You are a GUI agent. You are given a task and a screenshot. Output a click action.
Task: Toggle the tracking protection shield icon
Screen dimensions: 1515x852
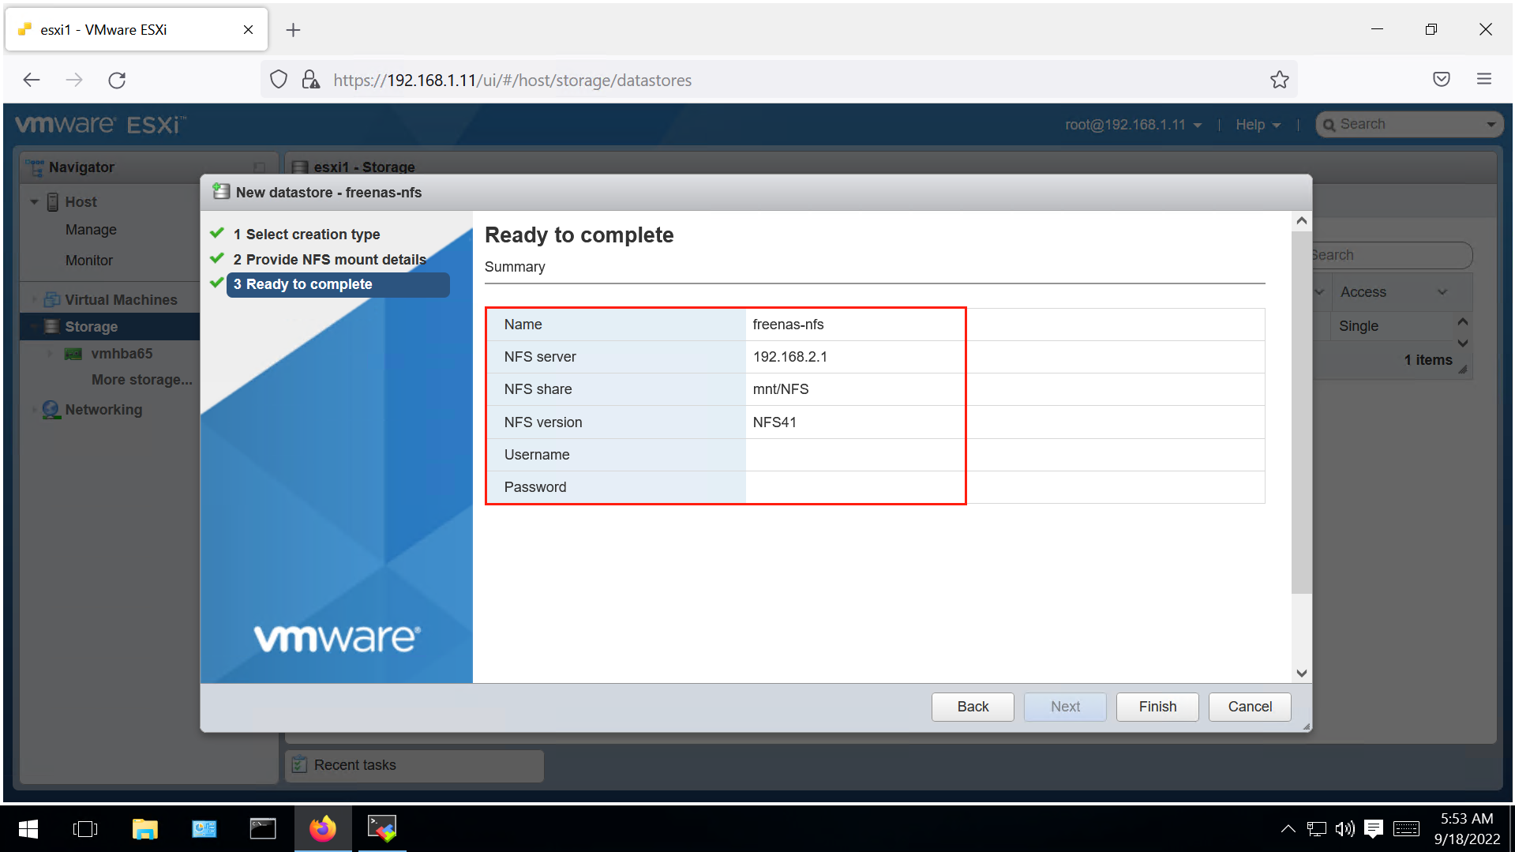[x=278, y=79]
